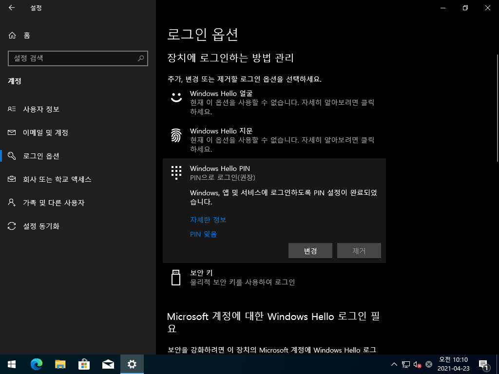
Task: Click the tray icon with X circle
Action: point(429,364)
